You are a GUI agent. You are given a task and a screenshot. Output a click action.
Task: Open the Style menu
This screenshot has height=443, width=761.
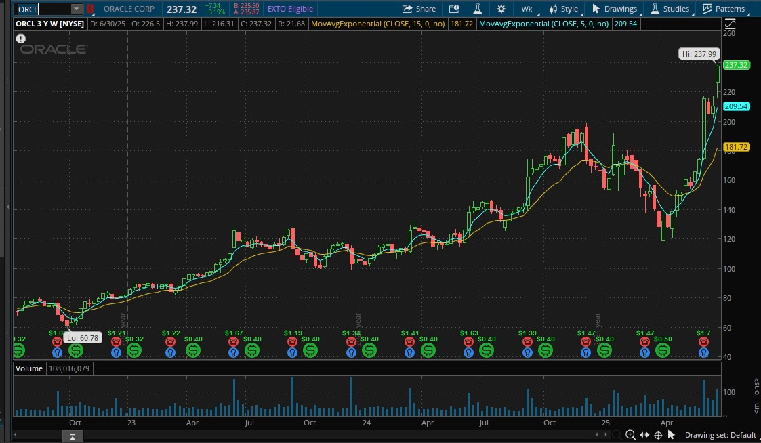(x=564, y=9)
